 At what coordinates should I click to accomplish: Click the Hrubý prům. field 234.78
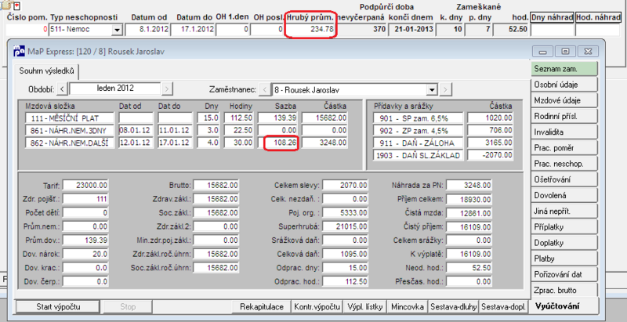(310, 30)
